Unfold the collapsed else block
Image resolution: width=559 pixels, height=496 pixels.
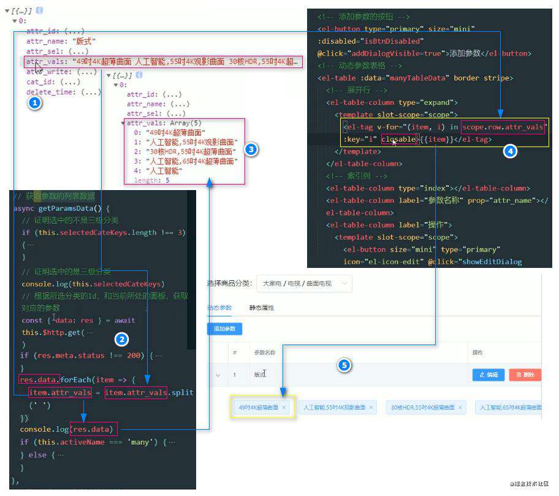[60, 455]
